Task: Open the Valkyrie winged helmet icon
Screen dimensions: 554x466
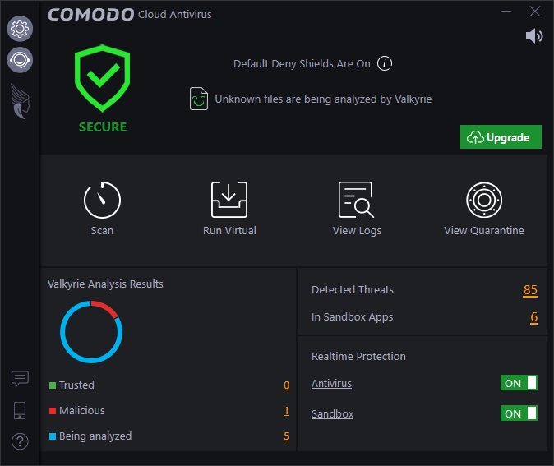Action: [x=21, y=101]
